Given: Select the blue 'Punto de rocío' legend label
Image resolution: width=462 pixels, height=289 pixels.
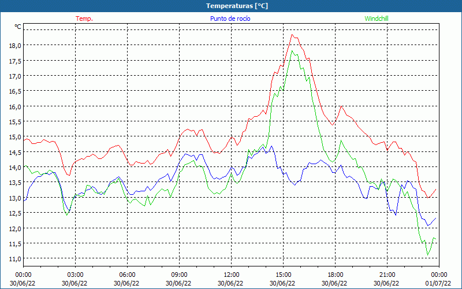Looking at the screenshot, I should [230, 18].
